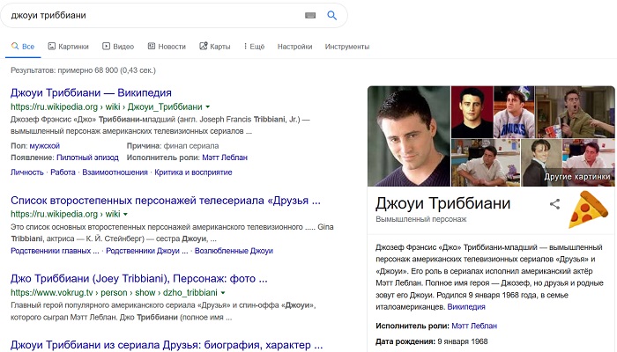Select the Все tab
Viewport: 617px width, 352px height.
click(23, 47)
